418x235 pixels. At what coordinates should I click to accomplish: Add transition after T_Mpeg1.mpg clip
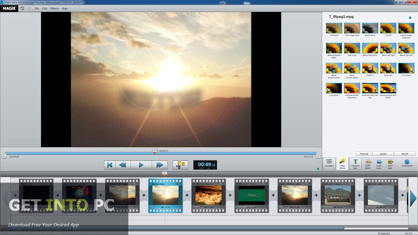click(187, 195)
